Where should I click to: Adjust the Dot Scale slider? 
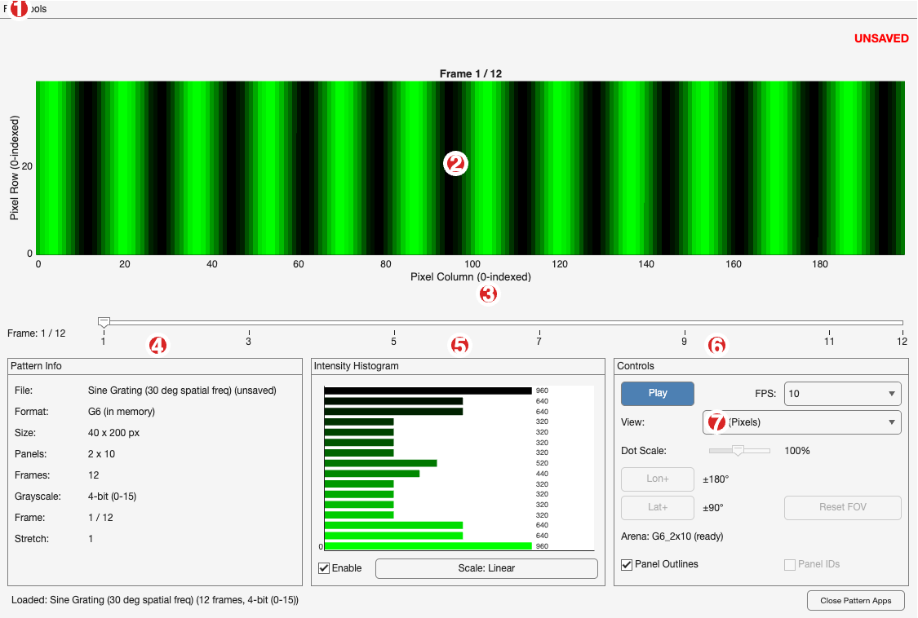[739, 449]
